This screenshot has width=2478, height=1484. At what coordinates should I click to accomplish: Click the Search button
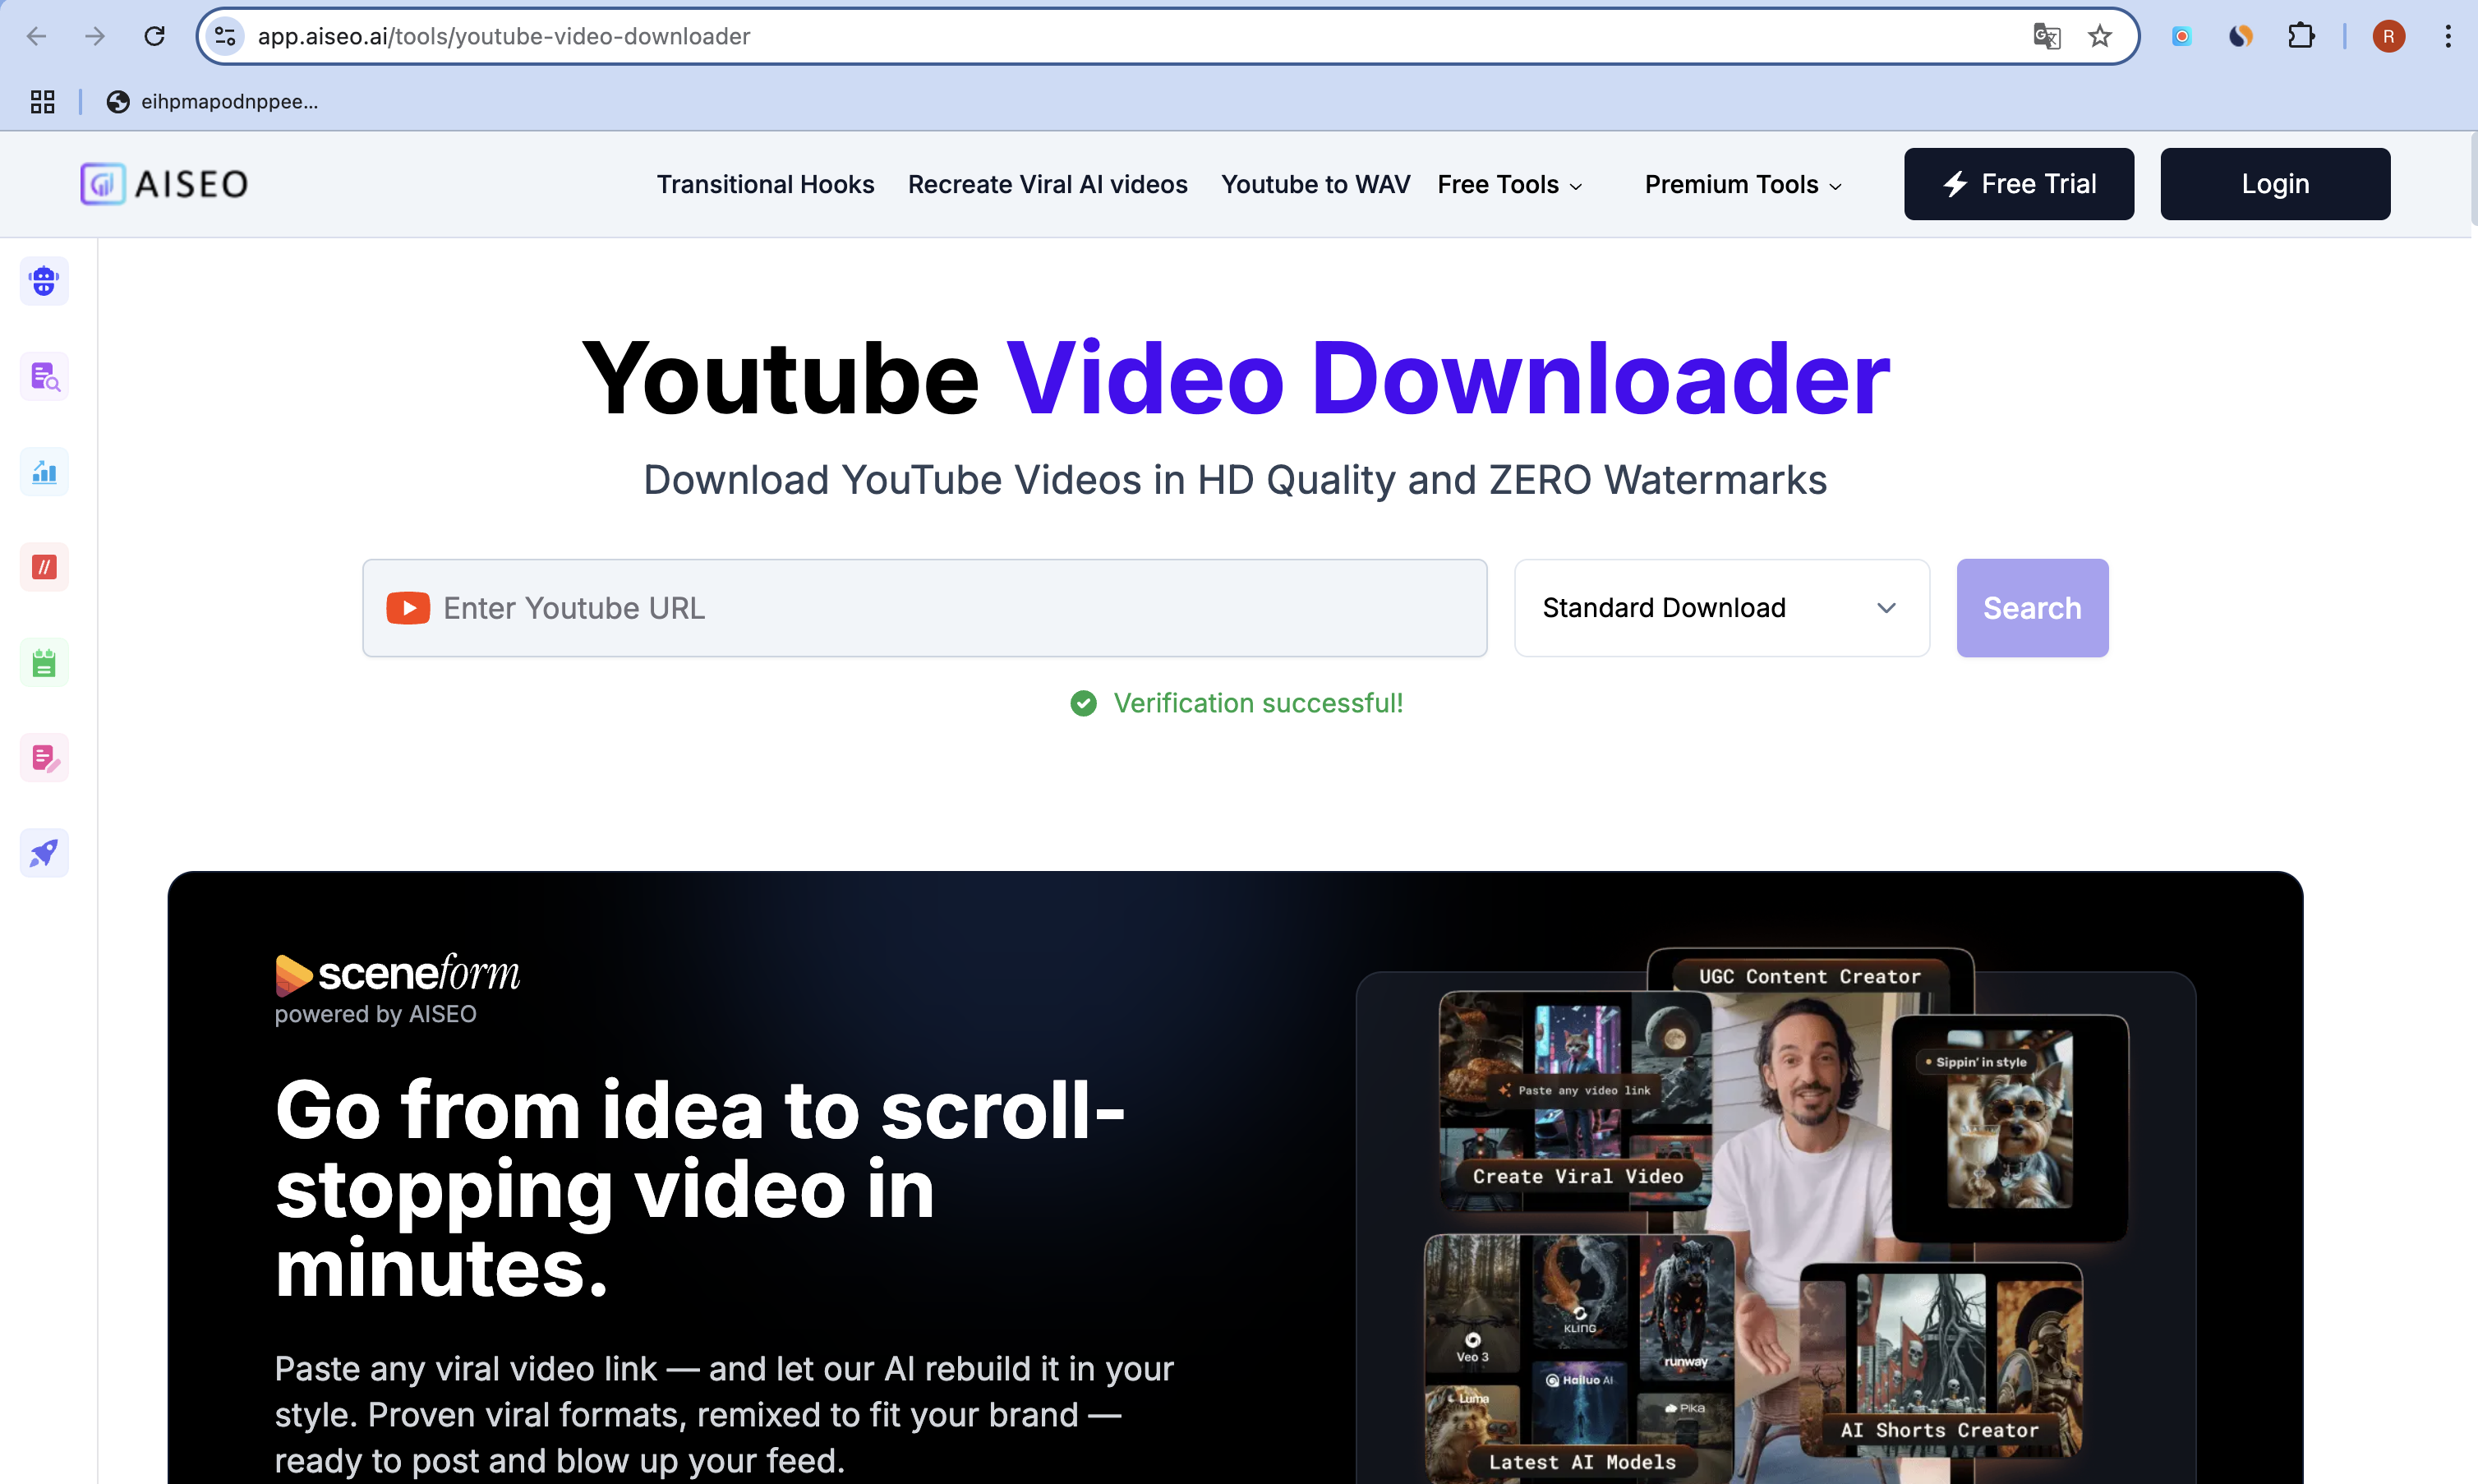click(x=2032, y=608)
